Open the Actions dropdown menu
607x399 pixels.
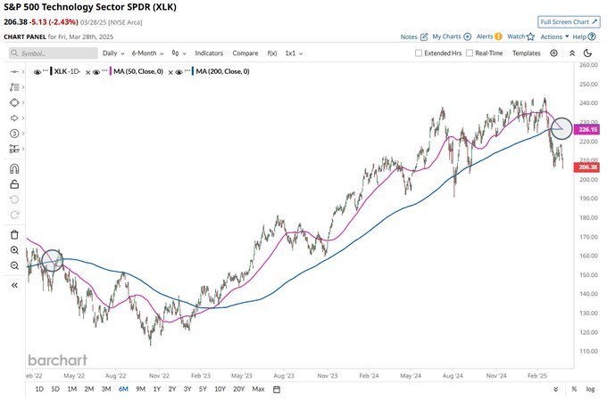tap(553, 37)
